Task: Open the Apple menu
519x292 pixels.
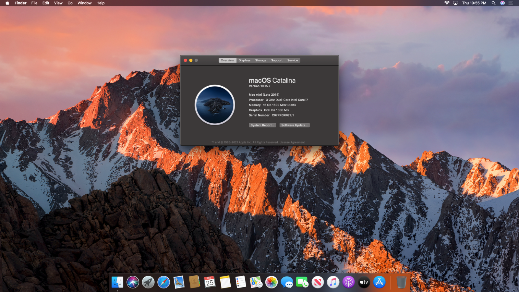Action: [7, 3]
